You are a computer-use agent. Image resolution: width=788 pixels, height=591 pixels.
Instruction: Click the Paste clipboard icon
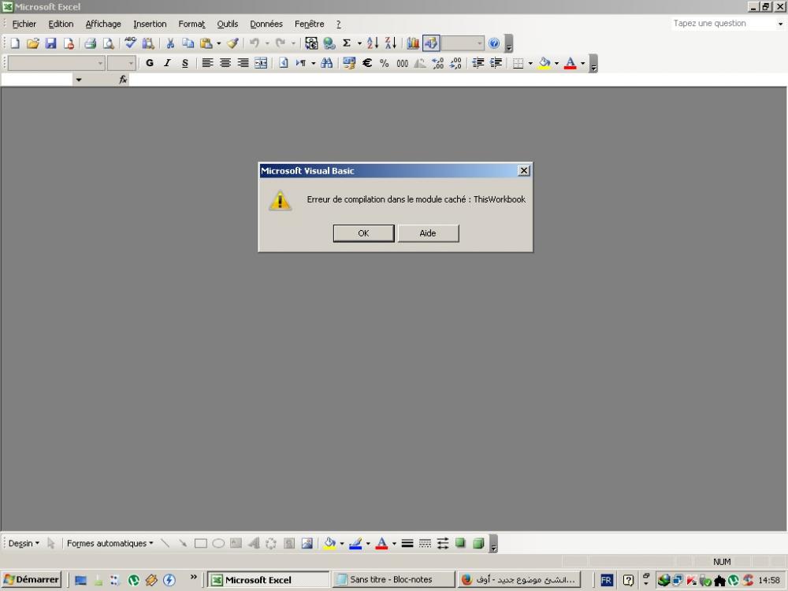206,43
